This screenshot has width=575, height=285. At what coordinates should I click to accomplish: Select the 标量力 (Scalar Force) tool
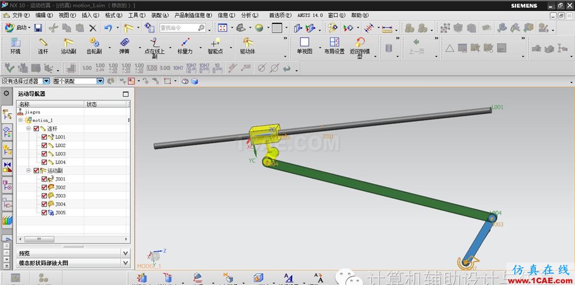point(185,46)
